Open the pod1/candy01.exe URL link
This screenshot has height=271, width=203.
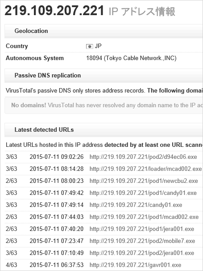143,193
